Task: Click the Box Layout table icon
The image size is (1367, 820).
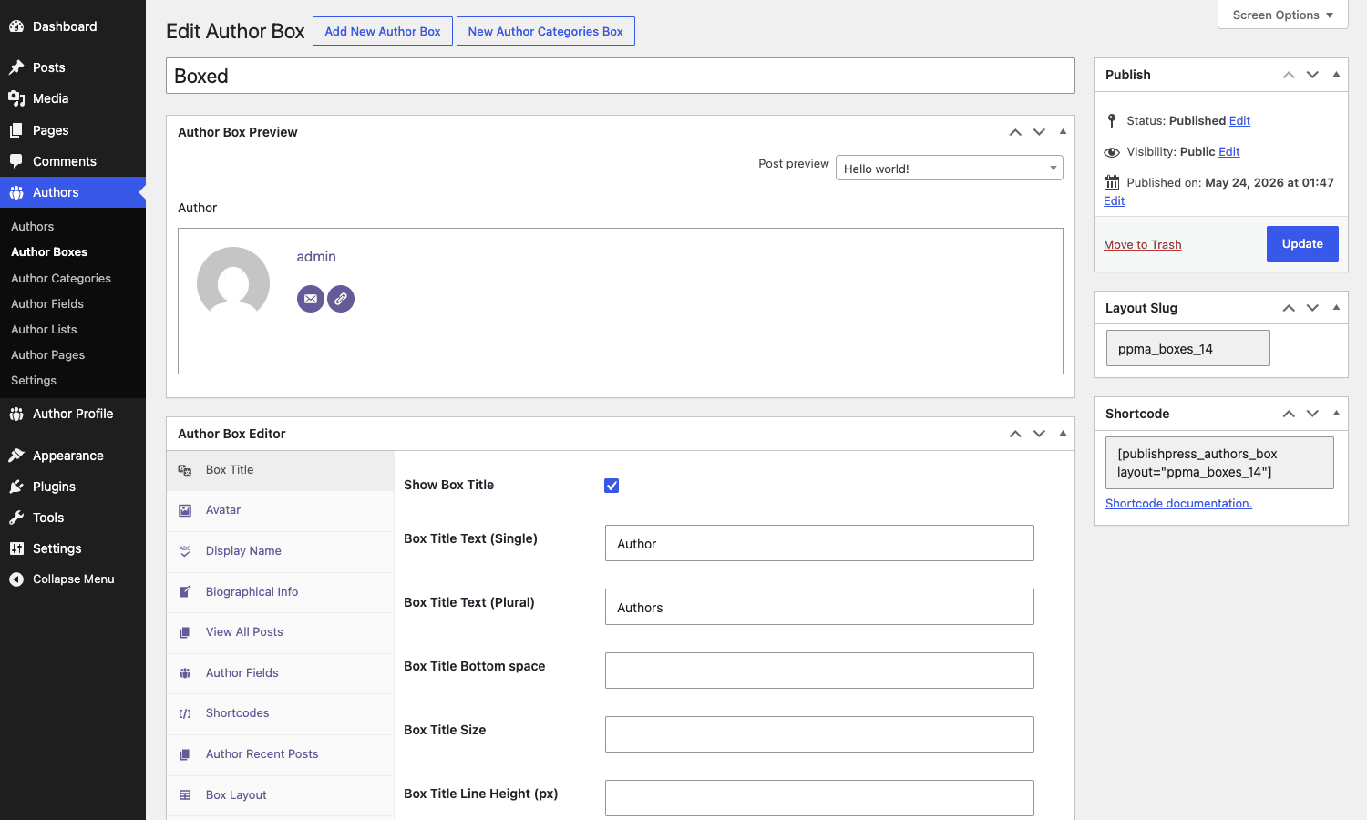Action: [185, 795]
